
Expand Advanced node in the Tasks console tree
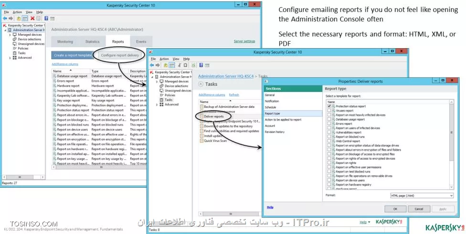(x=157, y=105)
